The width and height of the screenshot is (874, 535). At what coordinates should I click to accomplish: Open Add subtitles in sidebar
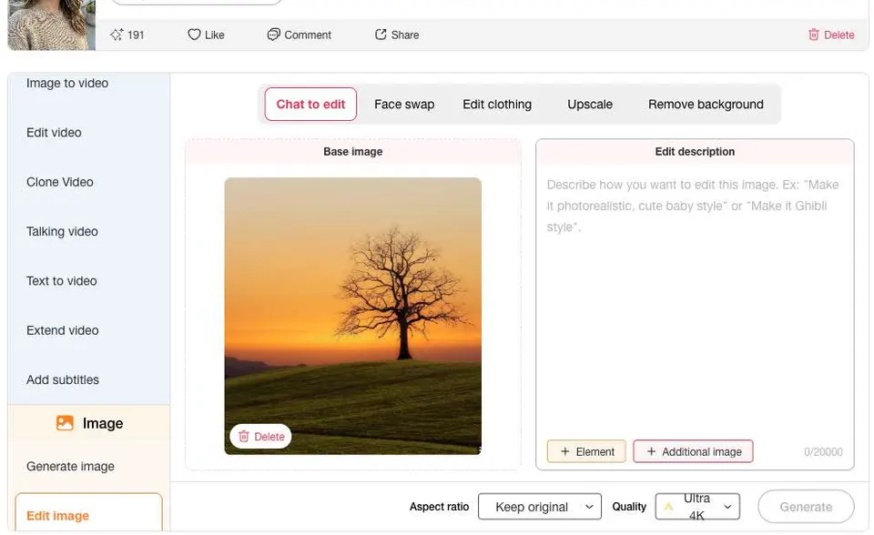63,379
